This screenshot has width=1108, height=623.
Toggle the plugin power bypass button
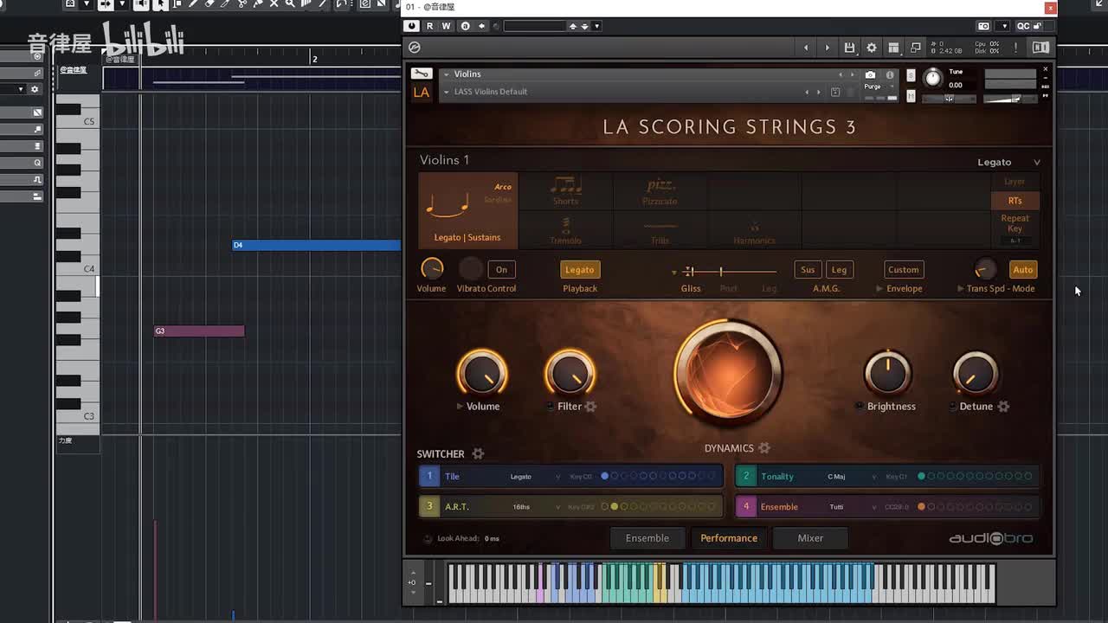pyautogui.click(x=411, y=26)
